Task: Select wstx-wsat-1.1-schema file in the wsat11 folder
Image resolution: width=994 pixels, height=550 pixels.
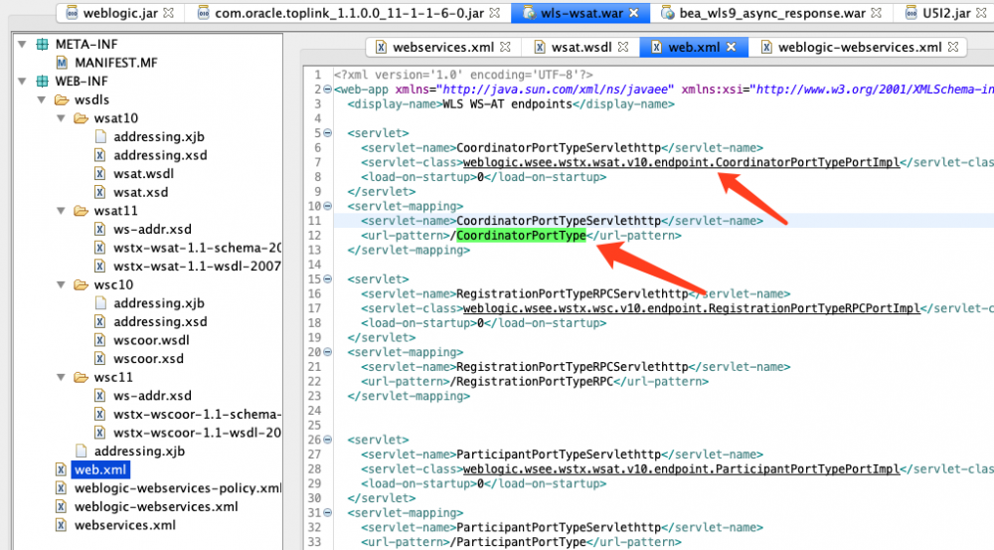Action: (197, 248)
